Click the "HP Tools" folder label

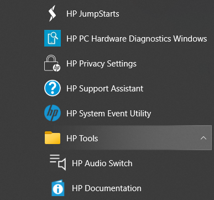click(82, 139)
